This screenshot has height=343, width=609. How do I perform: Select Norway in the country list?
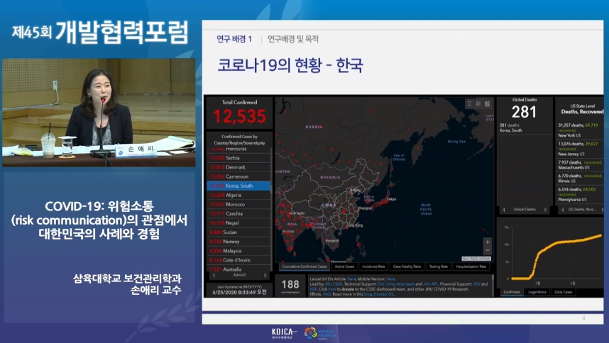pyautogui.click(x=238, y=242)
